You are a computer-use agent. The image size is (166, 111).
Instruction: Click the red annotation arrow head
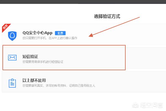(90, 36)
